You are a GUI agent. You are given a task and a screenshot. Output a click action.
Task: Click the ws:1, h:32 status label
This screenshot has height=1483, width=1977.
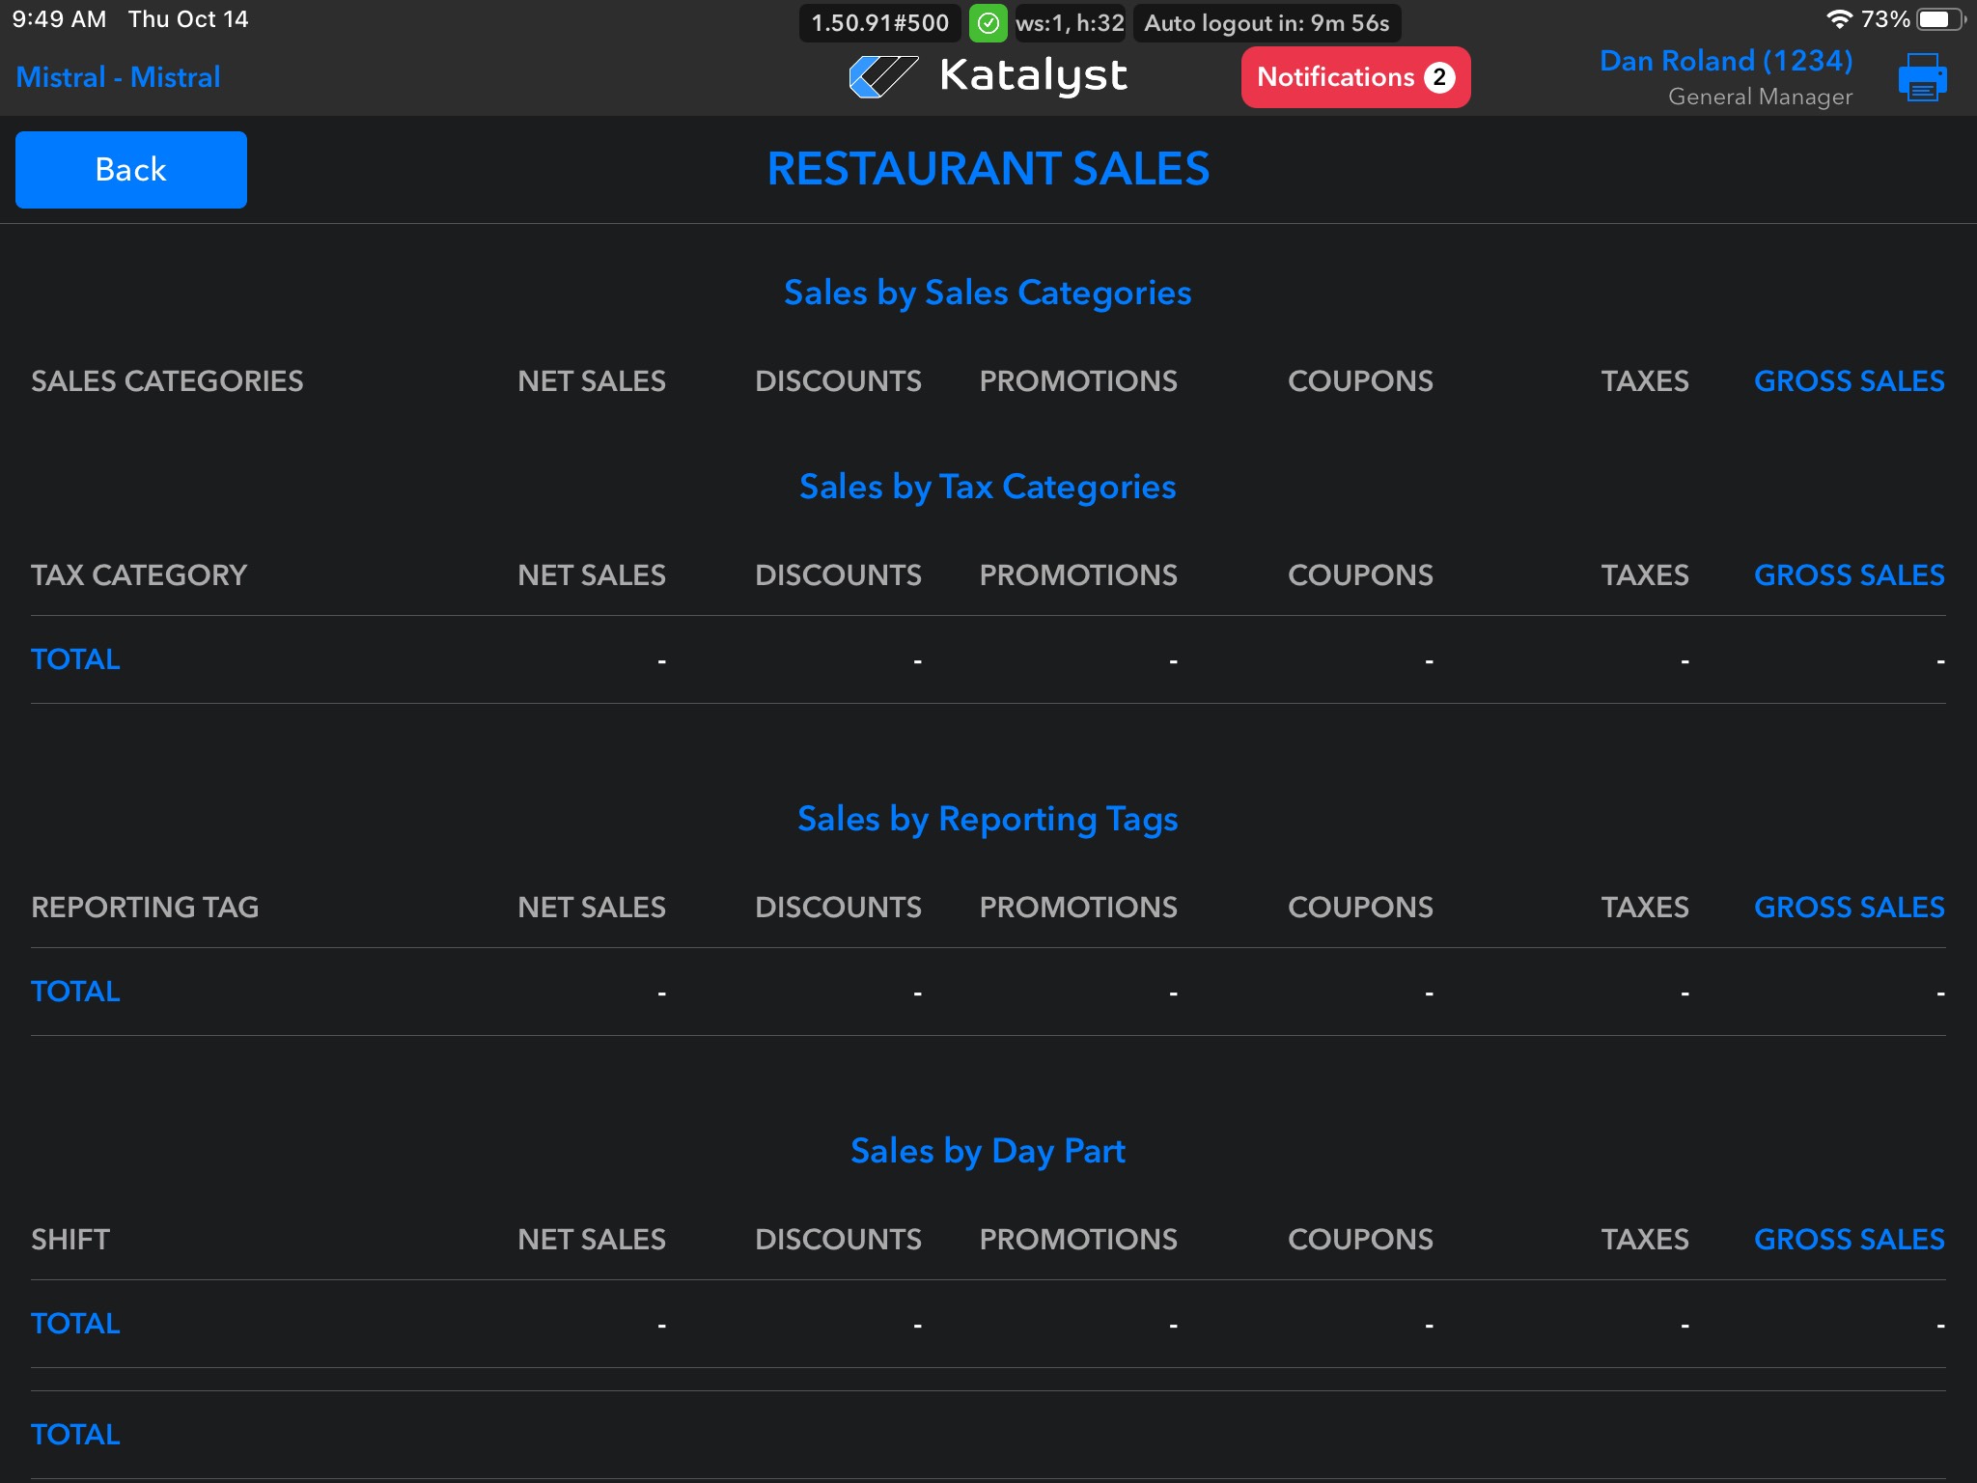point(1070,23)
